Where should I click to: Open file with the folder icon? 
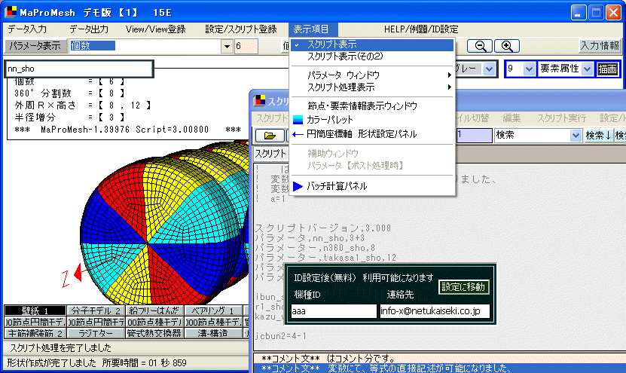click(270, 136)
